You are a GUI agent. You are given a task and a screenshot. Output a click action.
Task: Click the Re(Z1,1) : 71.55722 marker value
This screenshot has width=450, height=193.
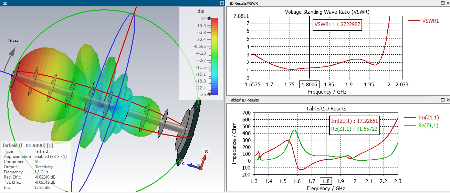click(x=354, y=129)
